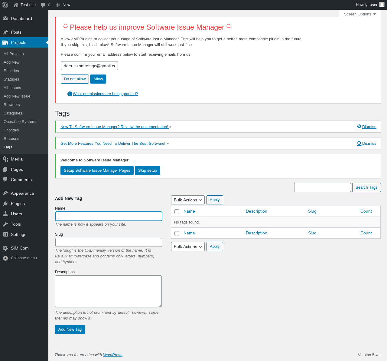387x361 pixels.
Task: Click the bottom Apply button
Action: point(215,247)
